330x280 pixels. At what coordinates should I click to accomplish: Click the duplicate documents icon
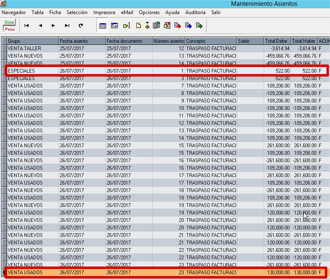[156, 25]
